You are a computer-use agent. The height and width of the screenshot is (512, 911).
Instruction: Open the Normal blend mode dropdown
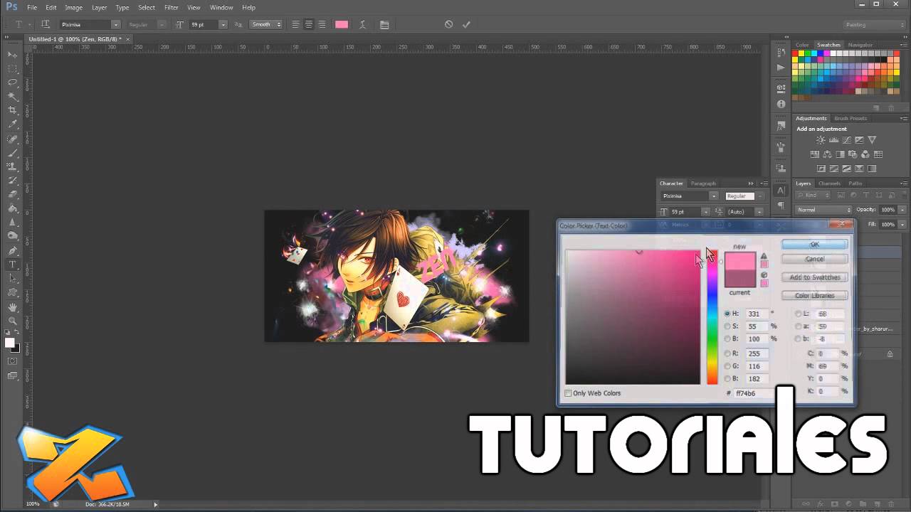(823, 210)
